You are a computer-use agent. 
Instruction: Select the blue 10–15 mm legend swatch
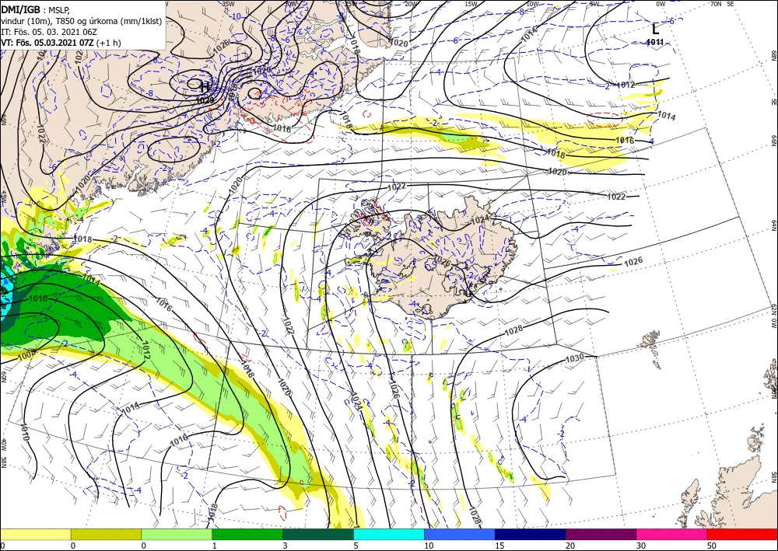[x=460, y=534]
